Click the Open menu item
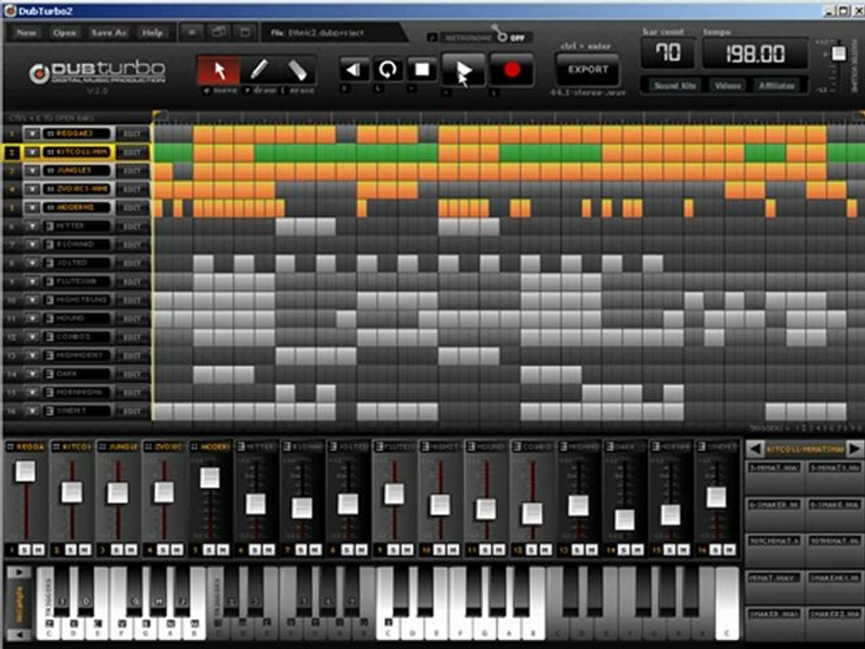 coord(65,32)
